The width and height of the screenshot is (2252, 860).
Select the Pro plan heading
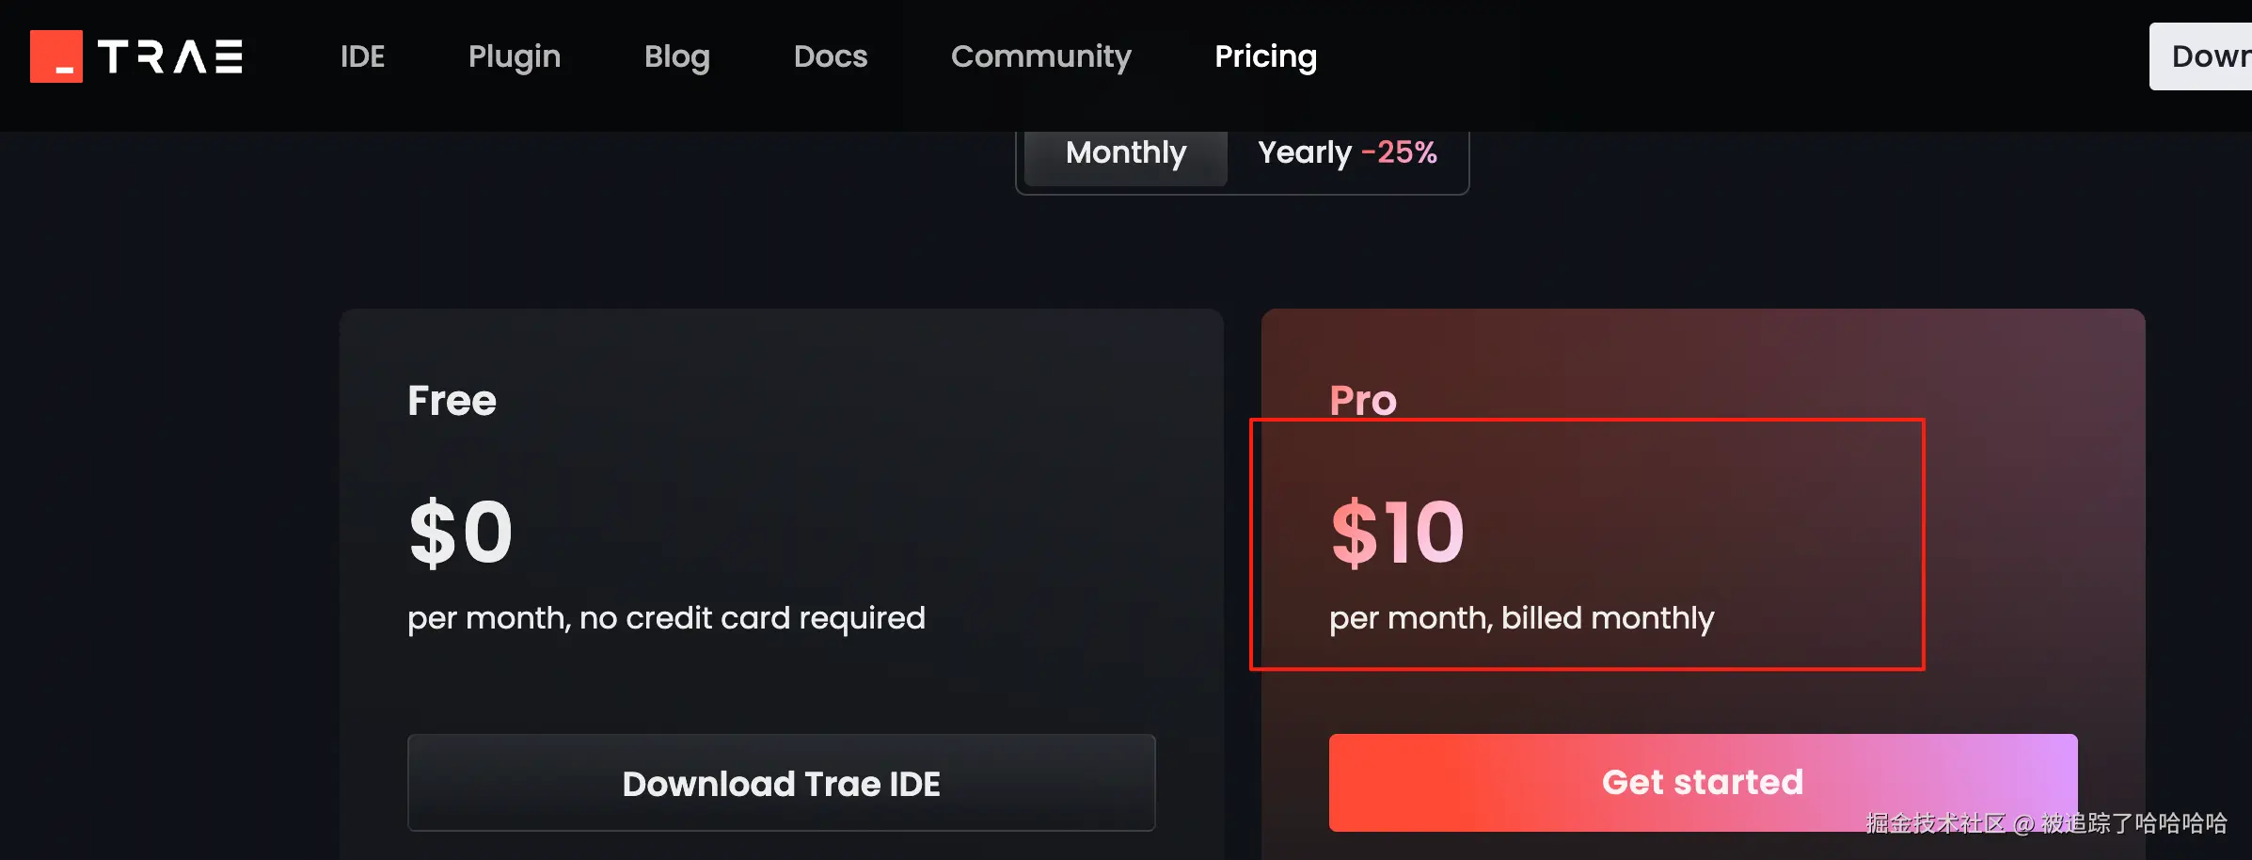click(x=1363, y=401)
